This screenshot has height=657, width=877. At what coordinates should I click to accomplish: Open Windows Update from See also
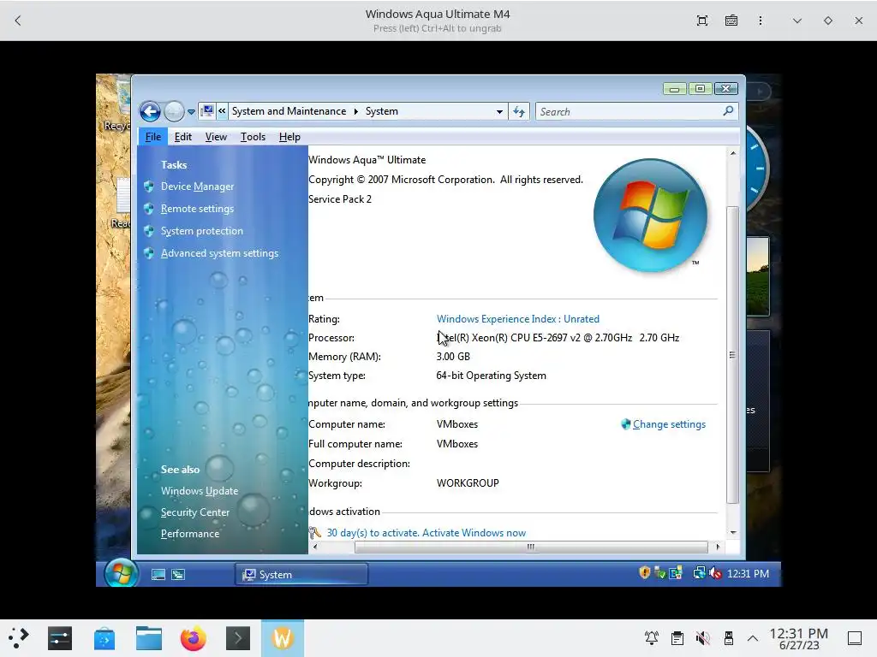point(199,491)
